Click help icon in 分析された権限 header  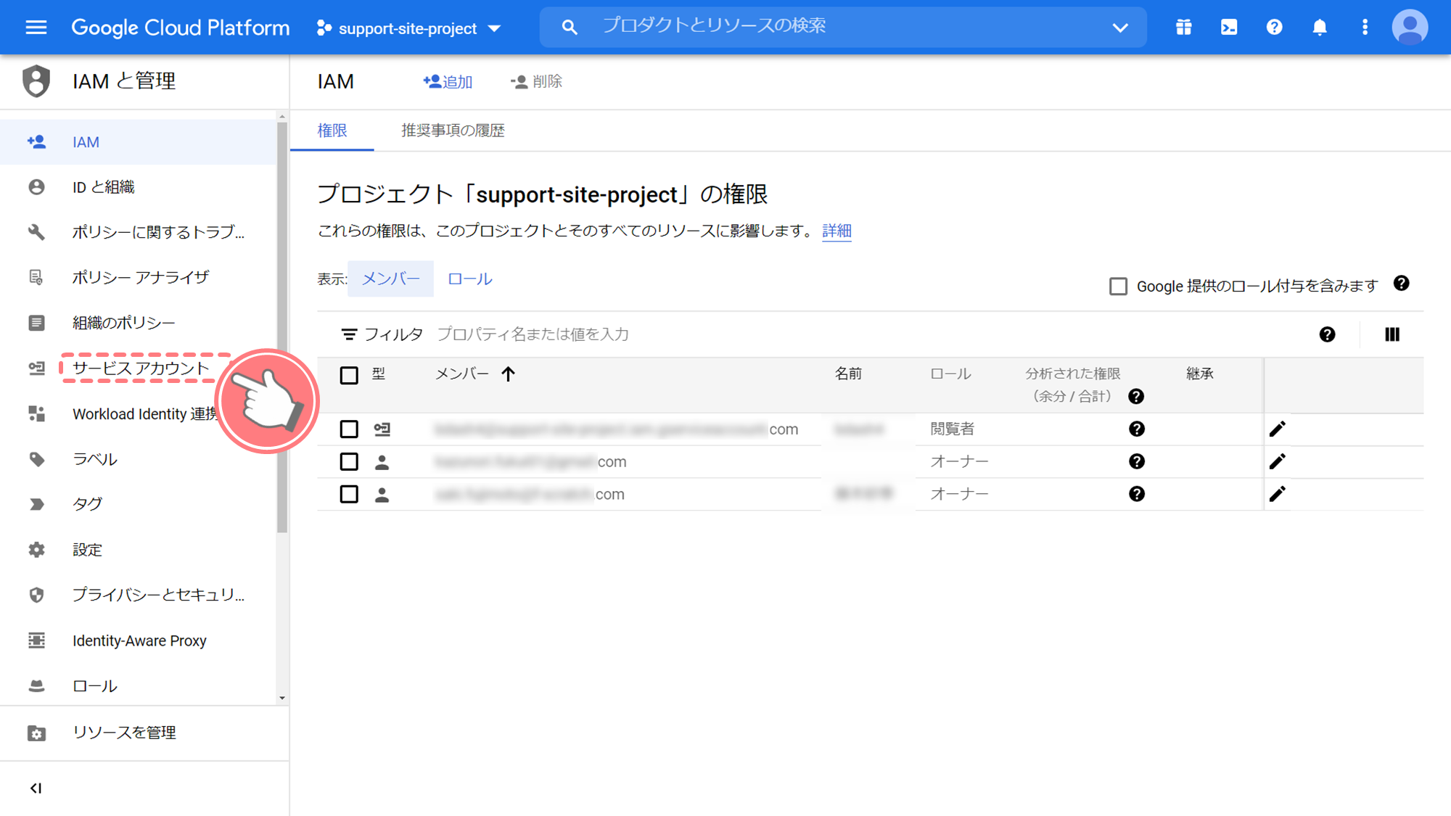pyautogui.click(x=1136, y=397)
